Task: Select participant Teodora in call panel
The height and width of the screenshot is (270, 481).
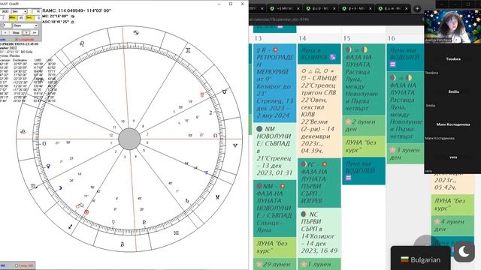Action: (x=452, y=59)
